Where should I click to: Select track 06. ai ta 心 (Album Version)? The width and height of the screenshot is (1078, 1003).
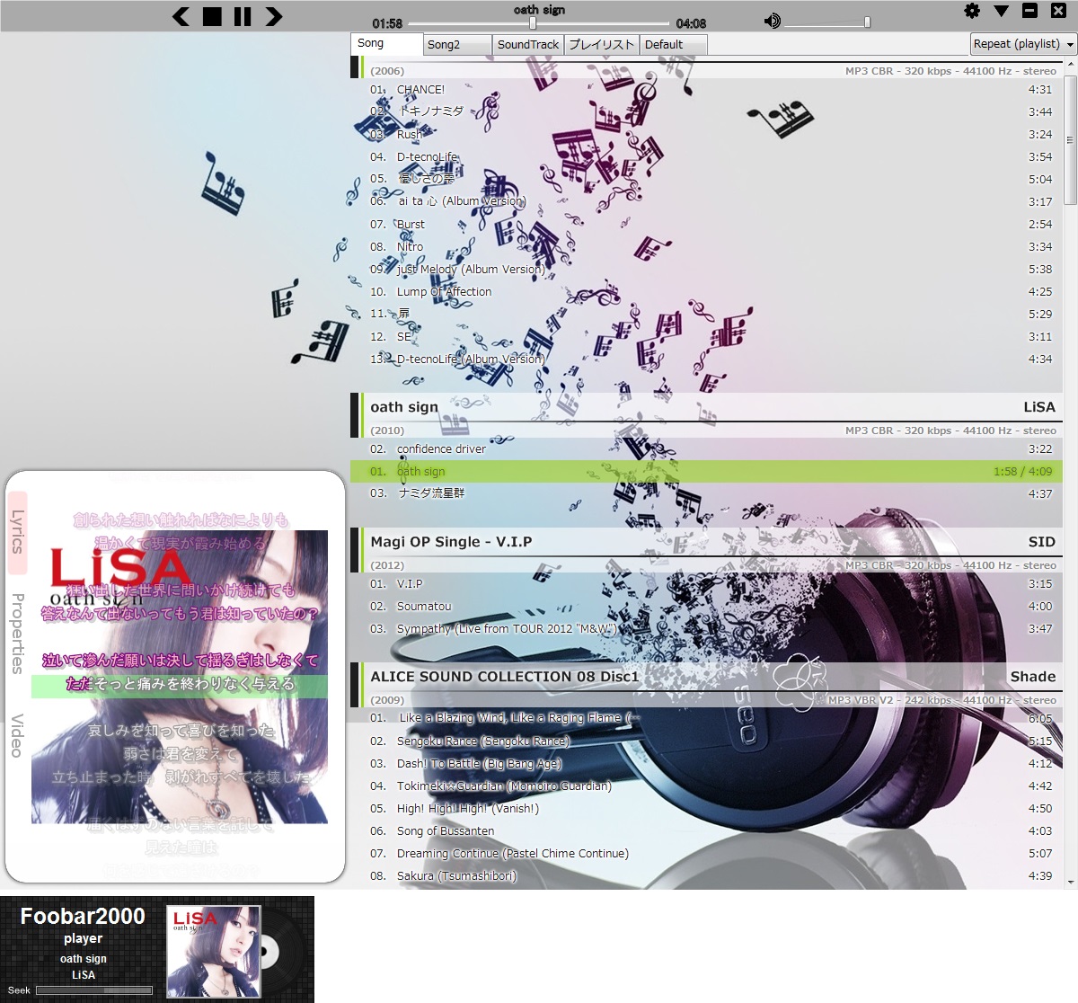[x=706, y=201]
